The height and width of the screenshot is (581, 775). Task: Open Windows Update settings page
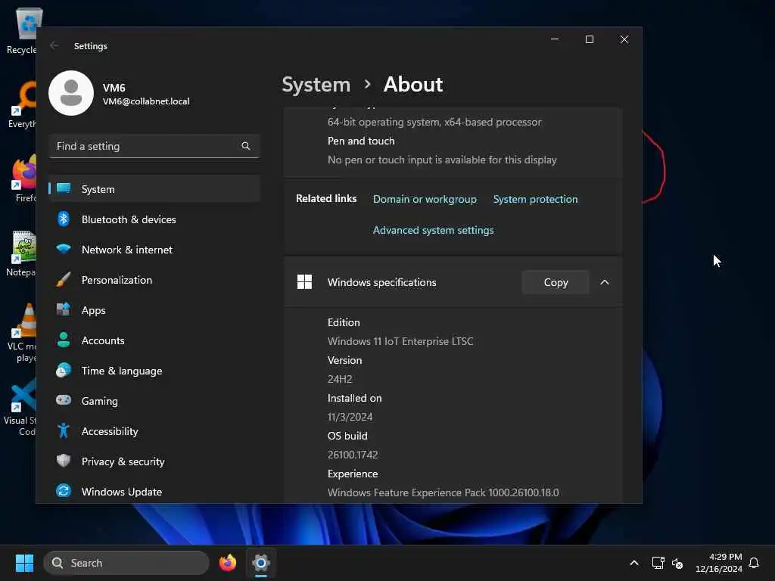154,491
